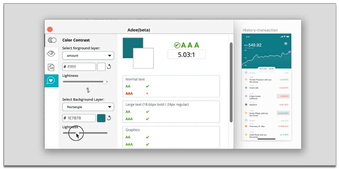Select the 'Pharmacy Dr. Max' transaction row

click(x=266, y=126)
